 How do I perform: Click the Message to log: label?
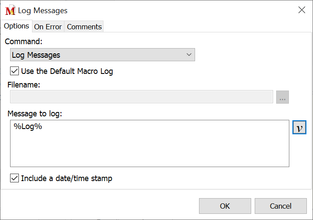(x=35, y=114)
